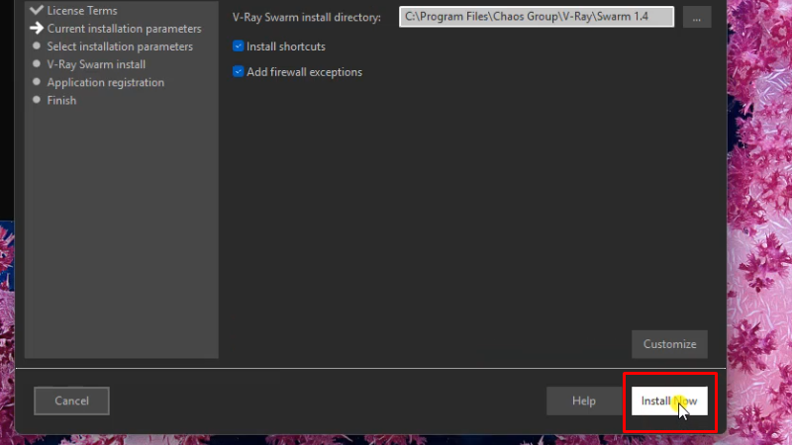This screenshot has width=792, height=445.
Task: Select the V-Ray Swarm install step
Action: coord(96,64)
